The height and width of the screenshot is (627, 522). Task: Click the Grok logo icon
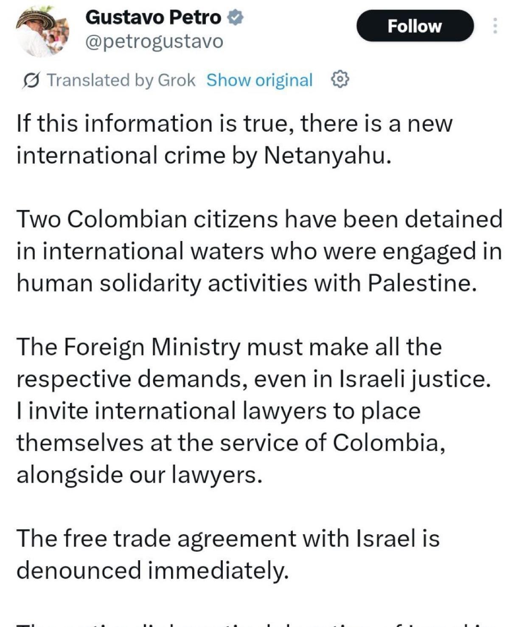pos(32,80)
